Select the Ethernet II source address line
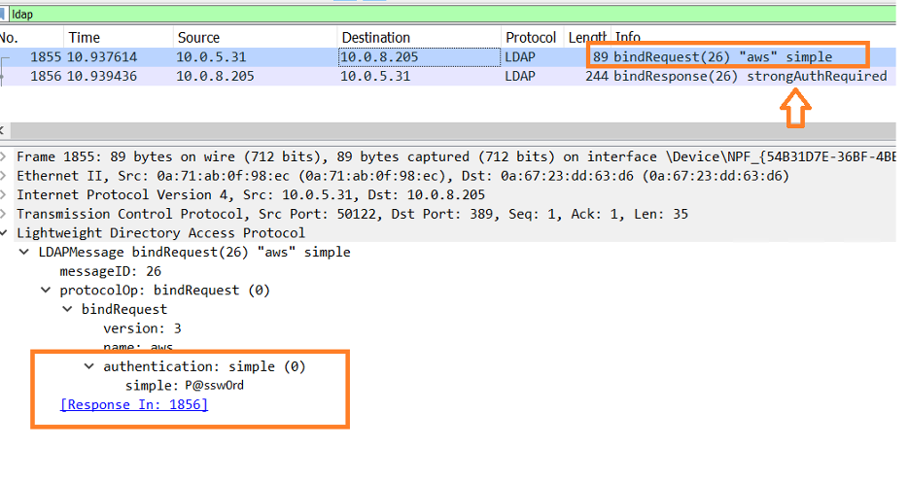Viewport: 908px width, 482px height. [402, 176]
